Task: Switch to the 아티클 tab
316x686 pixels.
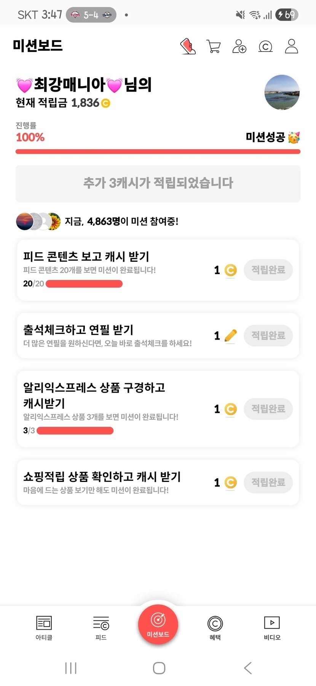Action: tap(44, 627)
